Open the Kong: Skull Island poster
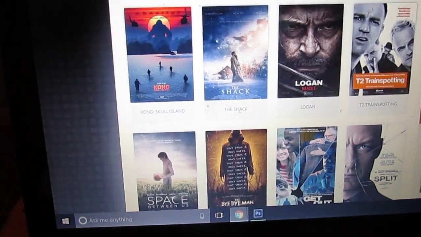 point(159,54)
